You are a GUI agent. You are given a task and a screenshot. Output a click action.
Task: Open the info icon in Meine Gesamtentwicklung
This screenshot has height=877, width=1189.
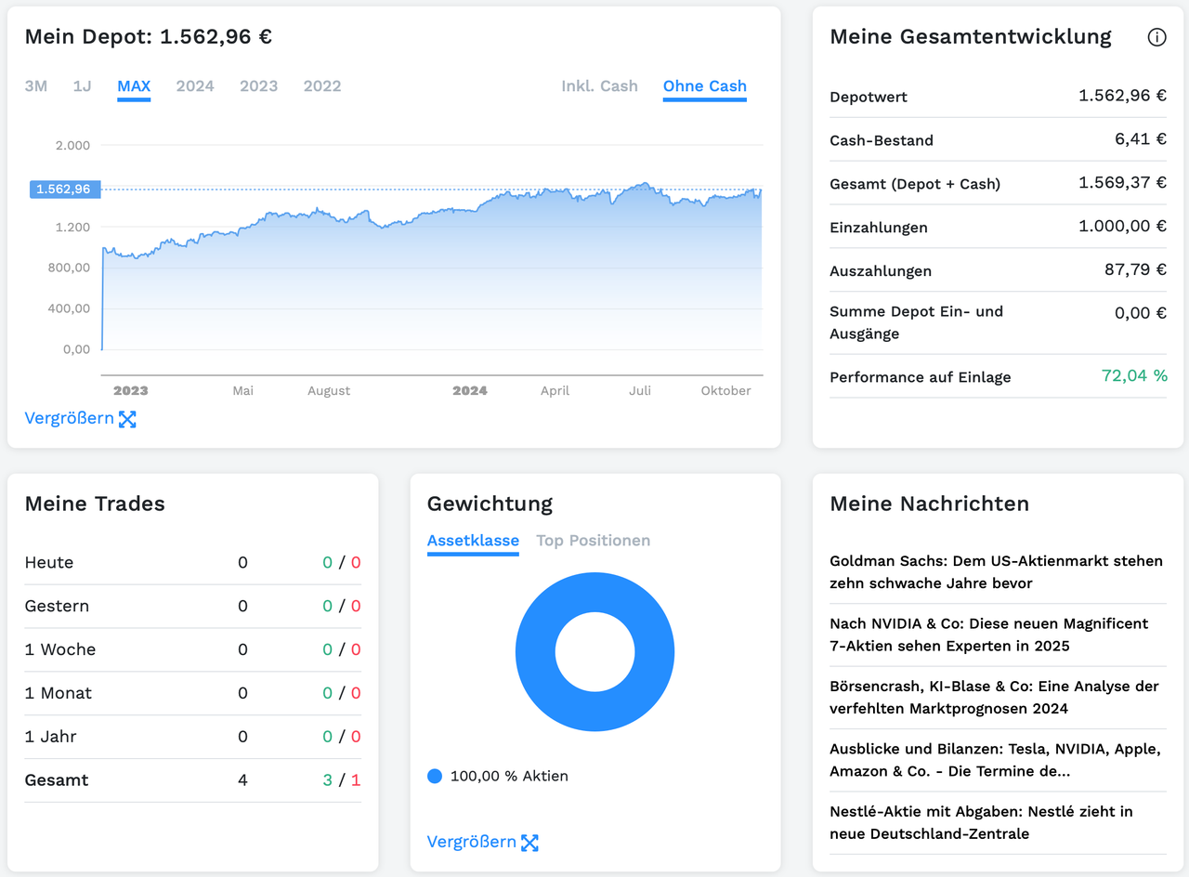point(1156,37)
